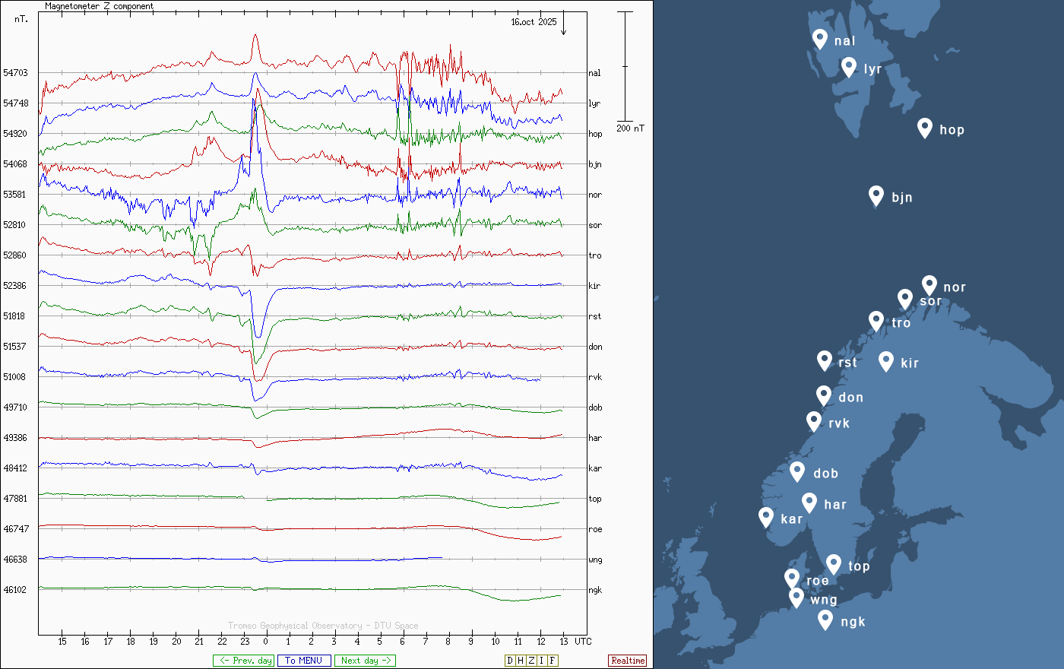Switch to D component plot
Image resolution: width=1064 pixels, height=669 pixels.
tap(510, 661)
